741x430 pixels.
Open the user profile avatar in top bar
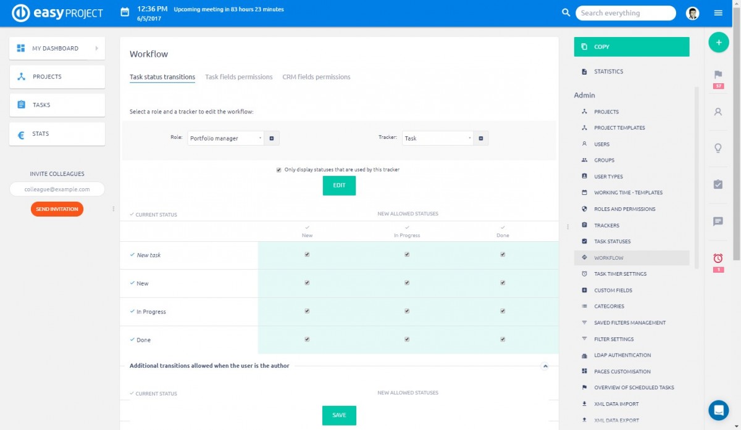693,13
